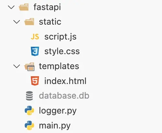
Task: Click the static folder icon
Action: pyautogui.click(x=29, y=22)
